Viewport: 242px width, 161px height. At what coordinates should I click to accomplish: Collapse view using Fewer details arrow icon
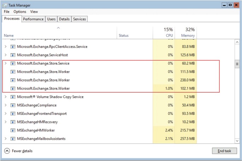point(7,151)
